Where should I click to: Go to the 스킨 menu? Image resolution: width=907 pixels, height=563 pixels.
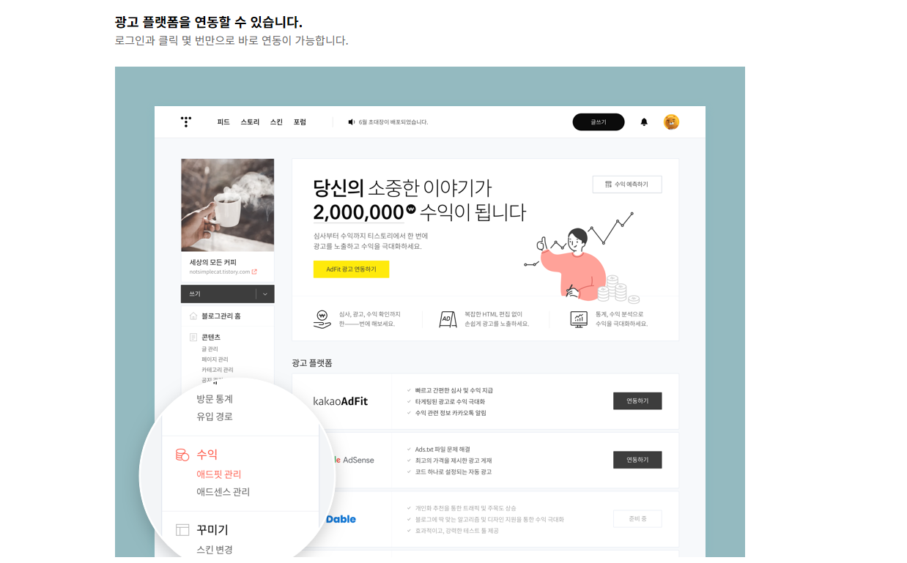276,122
